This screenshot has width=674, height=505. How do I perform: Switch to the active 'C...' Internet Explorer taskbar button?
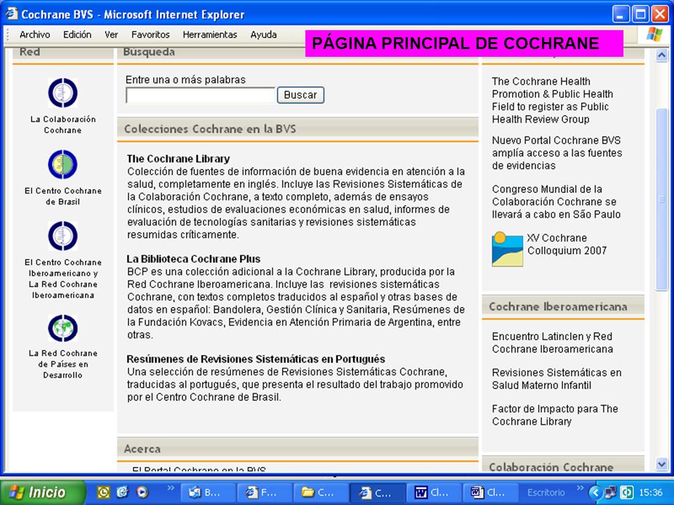coord(378,492)
